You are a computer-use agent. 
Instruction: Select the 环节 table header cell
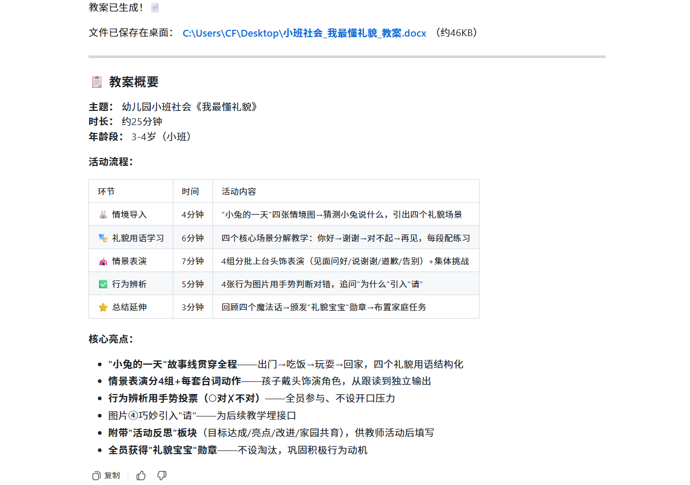[131, 191]
